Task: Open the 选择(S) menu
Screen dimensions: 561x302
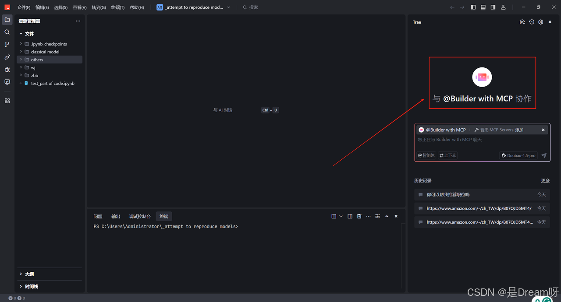Action: 60,7
